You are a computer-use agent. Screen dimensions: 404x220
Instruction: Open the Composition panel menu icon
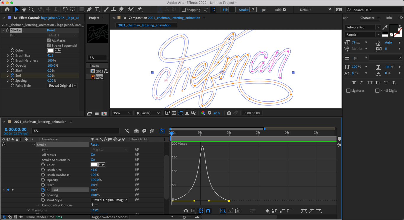click(204, 18)
